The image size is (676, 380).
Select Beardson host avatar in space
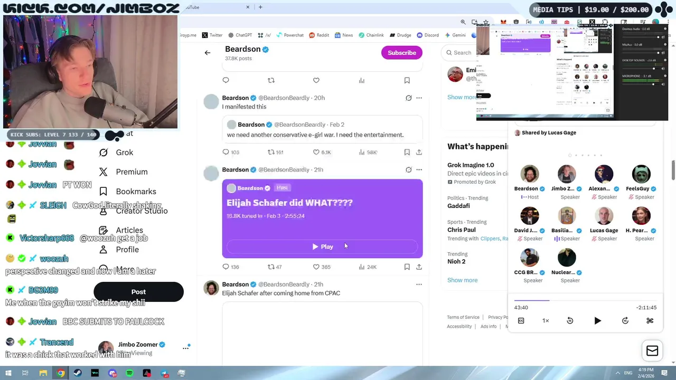[529, 174]
